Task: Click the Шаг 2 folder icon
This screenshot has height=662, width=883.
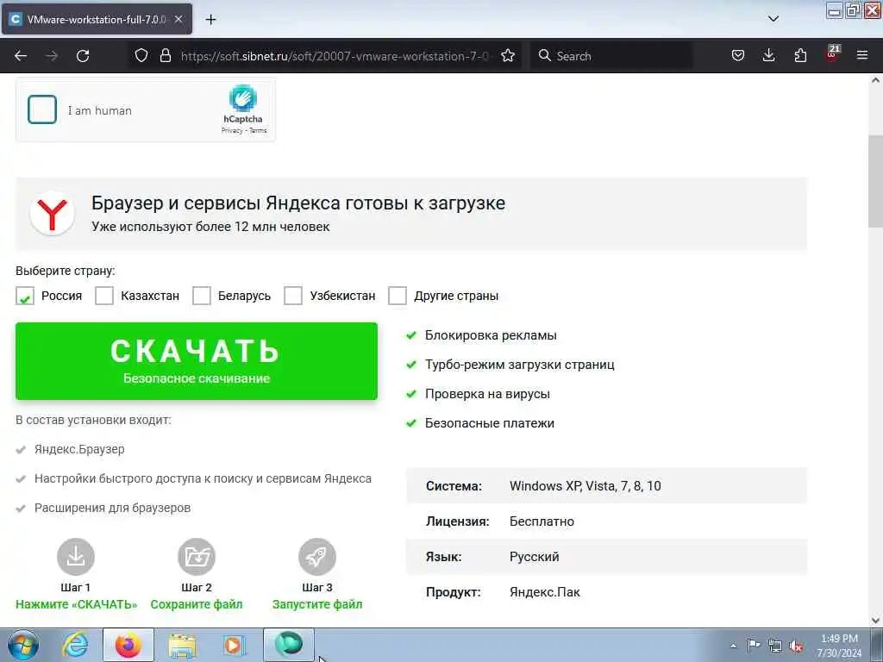Action: [197, 556]
